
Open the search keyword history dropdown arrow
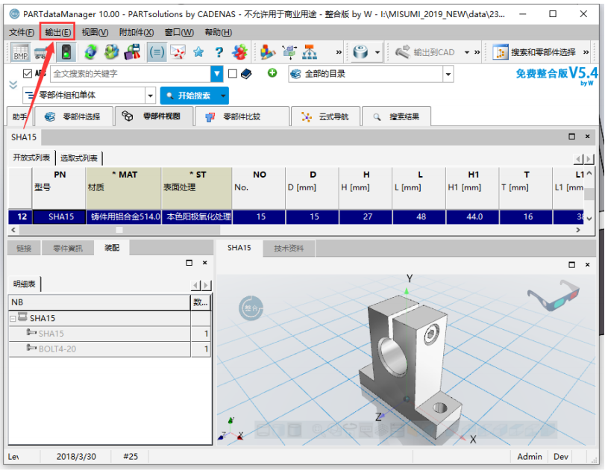click(x=217, y=74)
